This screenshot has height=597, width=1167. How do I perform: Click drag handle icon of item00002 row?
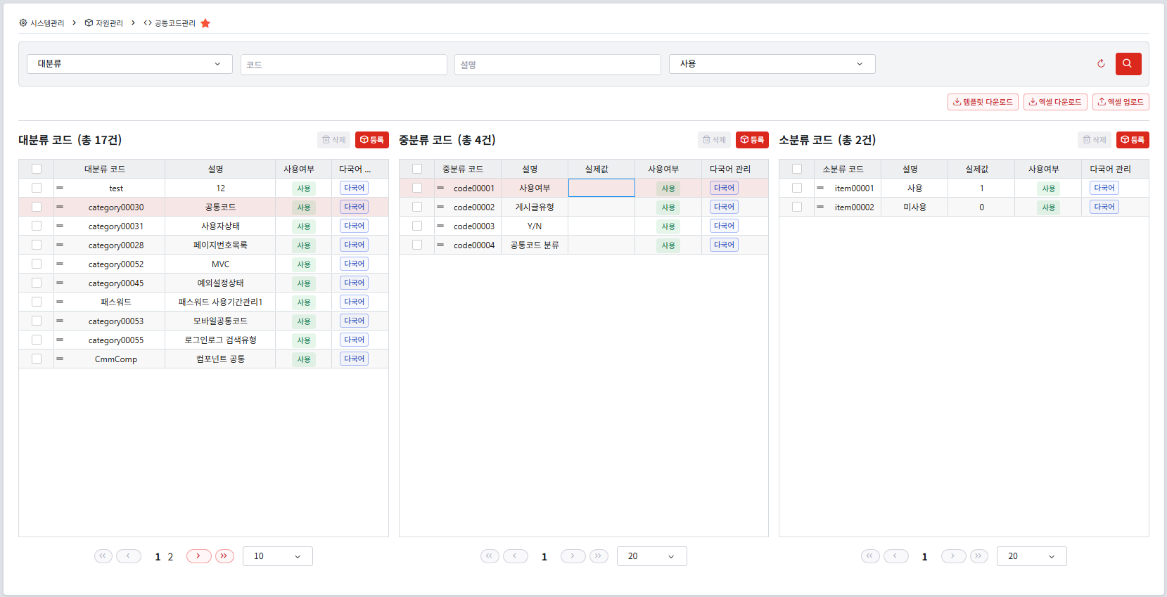(820, 207)
